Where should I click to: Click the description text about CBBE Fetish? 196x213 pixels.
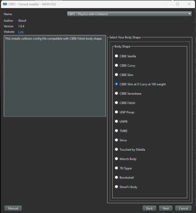click(x=54, y=39)
